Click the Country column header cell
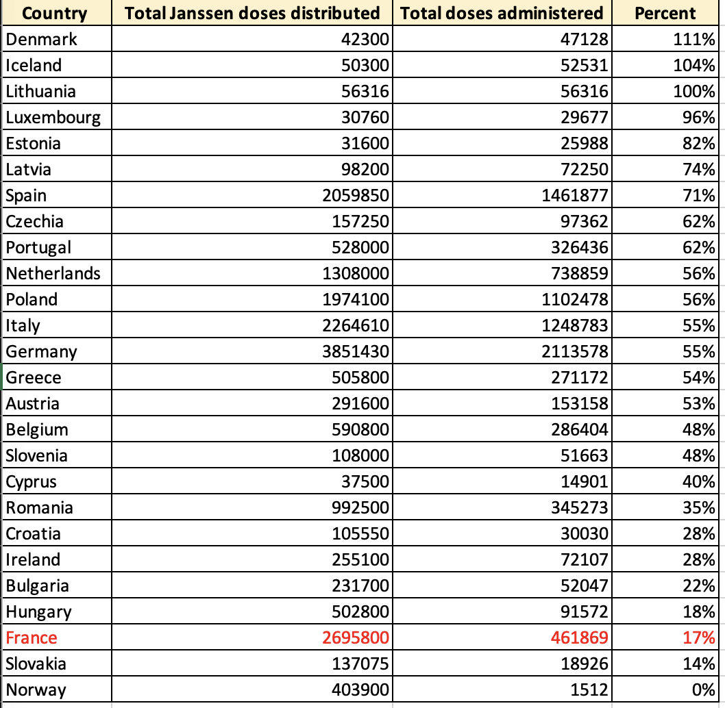The height and width of the screenshot is (708, 725). (x=55, y=13)
